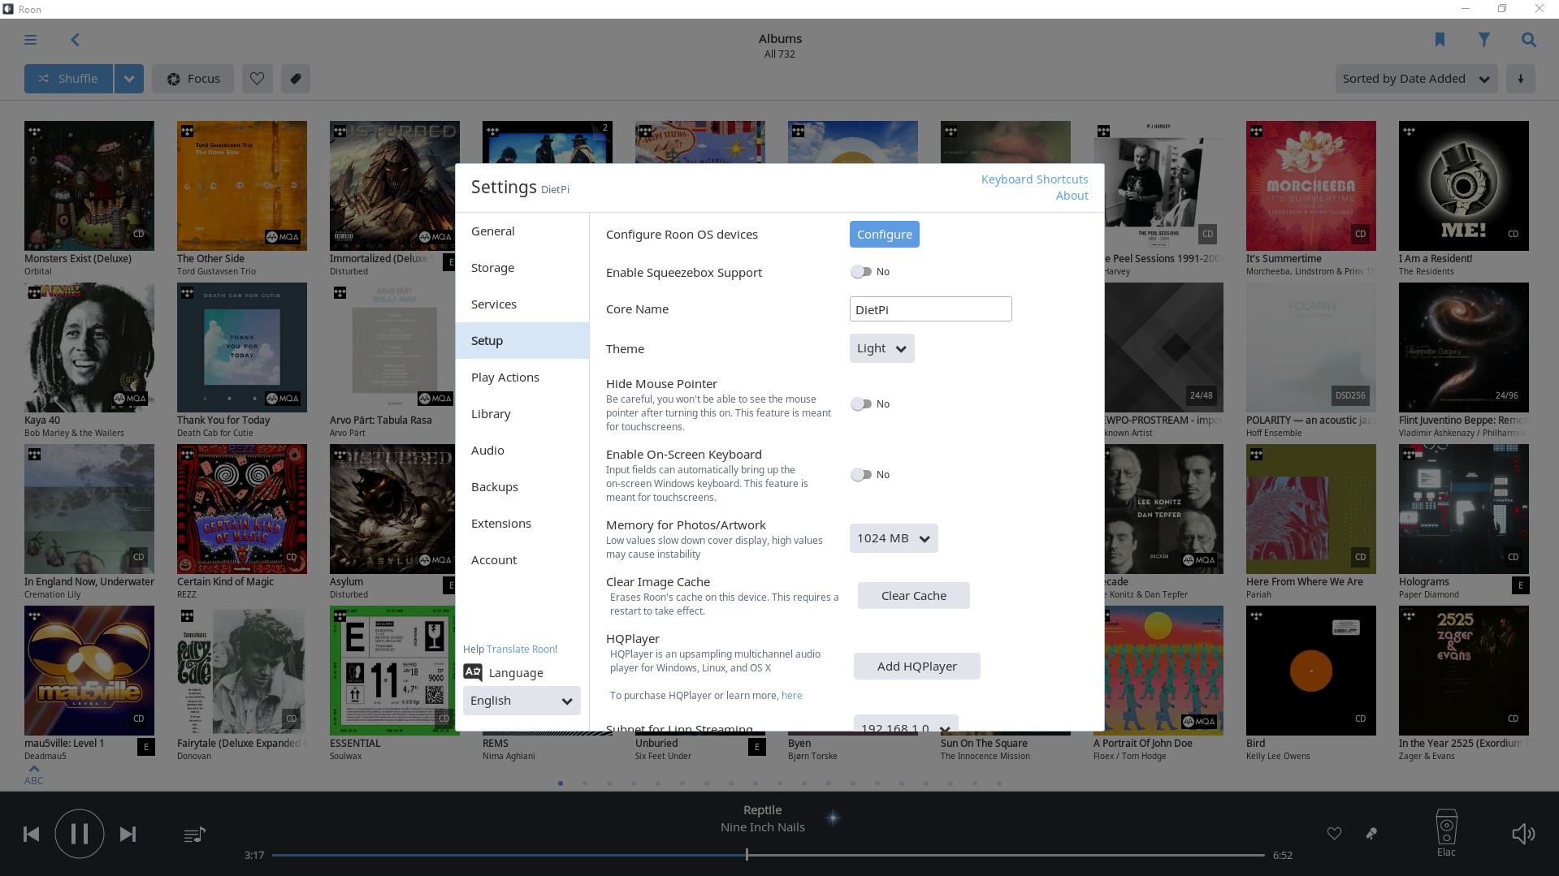Favorite the playing track with the heart
The height and width of the screenshot is (876, 1559).
point(1334,834)
